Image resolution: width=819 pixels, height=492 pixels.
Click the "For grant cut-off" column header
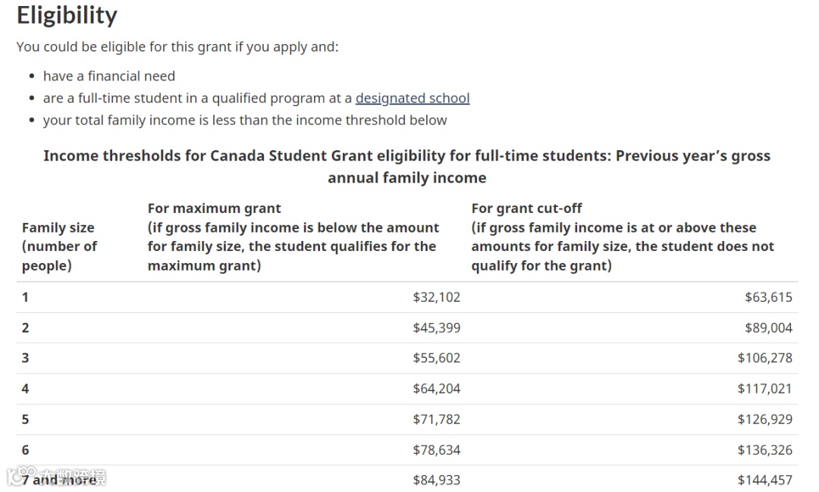526,208
